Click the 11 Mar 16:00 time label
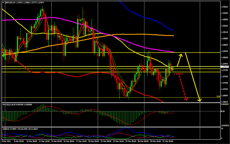Screen dimensions: 230x144 (x=44, y=141)
